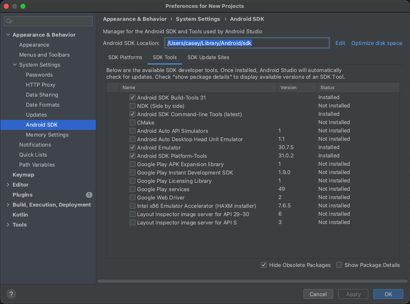Open the search field's magnifier dropdown icon
Image resolution: width=410 pixels, height=304 pixels.
pyautogui.click(x=9, y=21)
